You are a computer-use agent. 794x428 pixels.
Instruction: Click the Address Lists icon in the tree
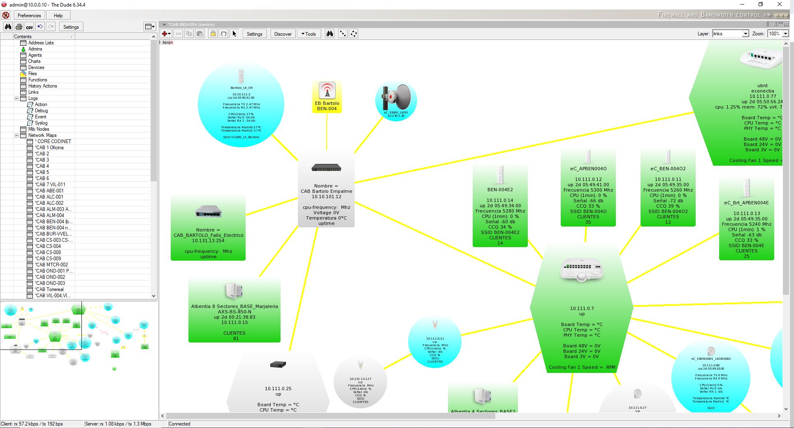pos(23,43)
